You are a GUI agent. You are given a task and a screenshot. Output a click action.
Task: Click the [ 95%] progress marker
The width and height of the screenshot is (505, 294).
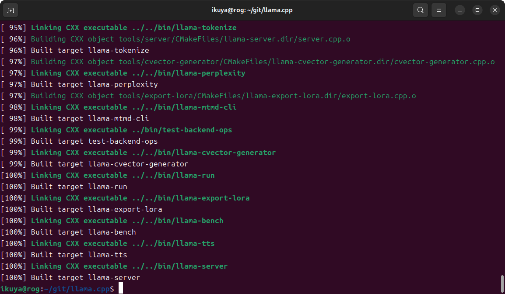(14, 28)
